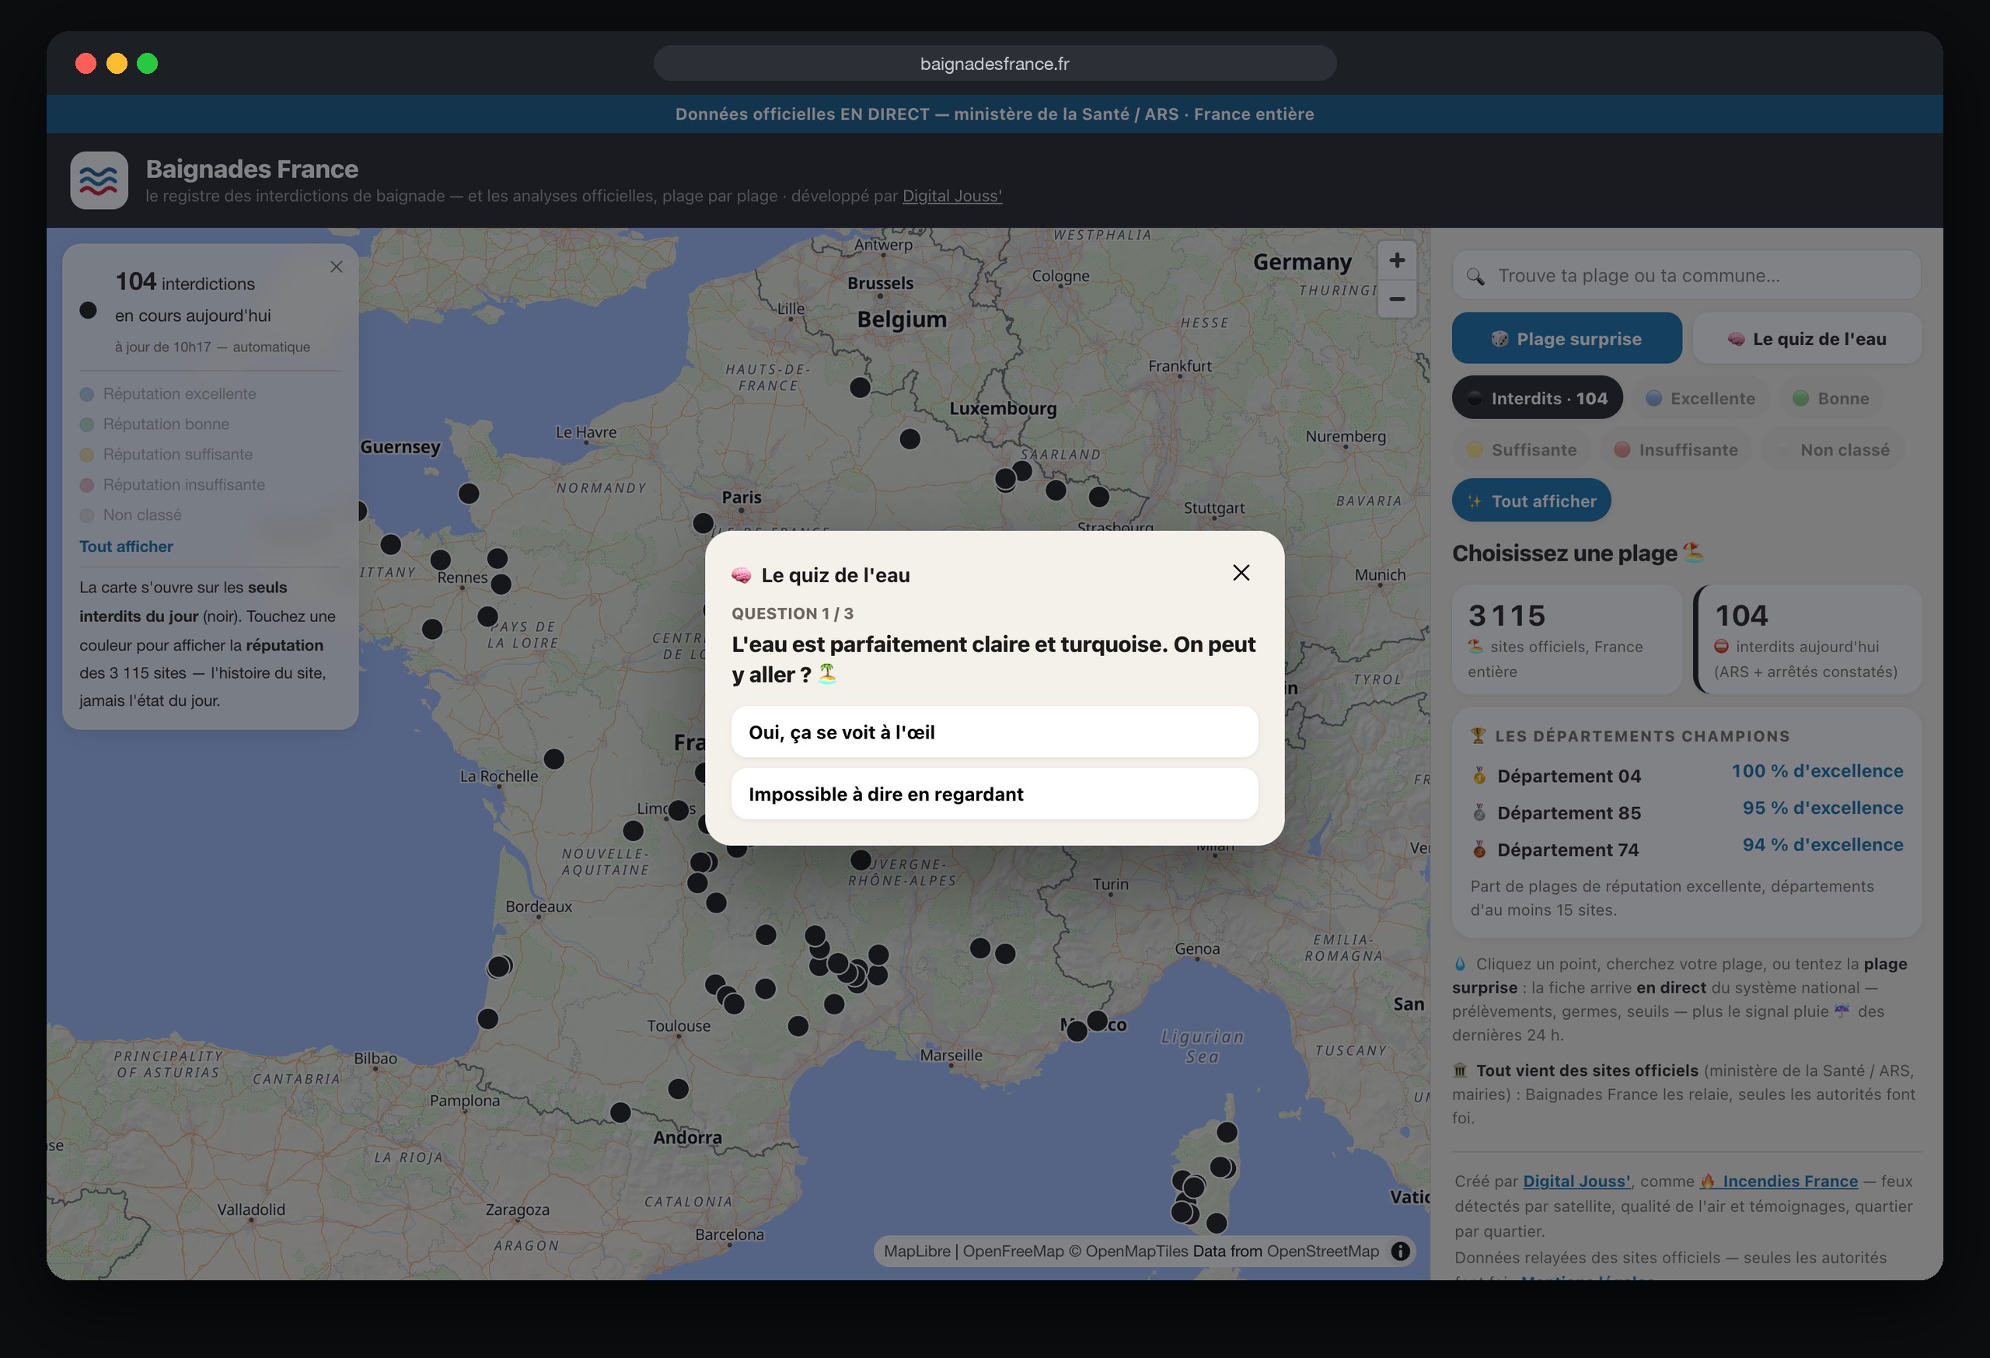Select 'Non classé' legend entry

coord(130,515)
